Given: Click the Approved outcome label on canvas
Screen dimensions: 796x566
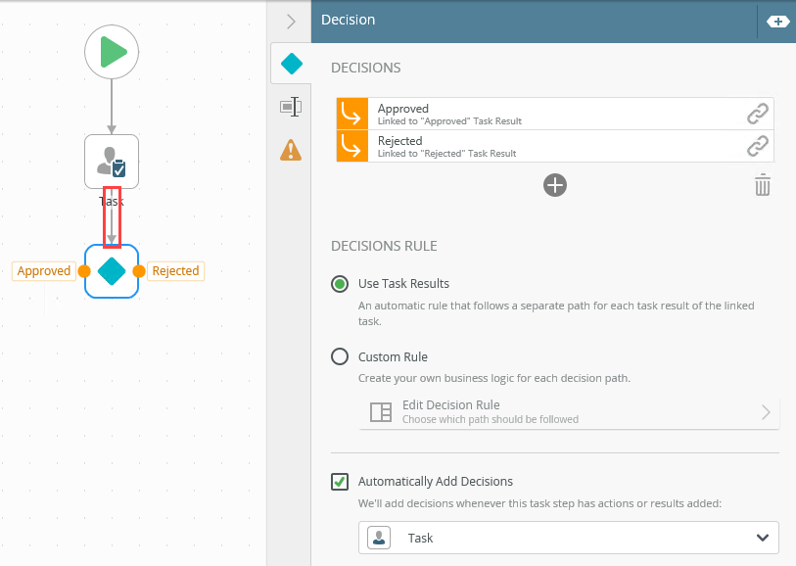Looking at the screenshot, I should (44, 271).
